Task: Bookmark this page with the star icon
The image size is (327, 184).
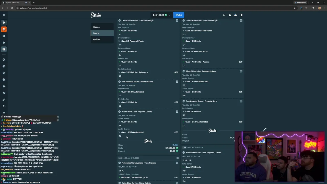Action: coord(295,8)
